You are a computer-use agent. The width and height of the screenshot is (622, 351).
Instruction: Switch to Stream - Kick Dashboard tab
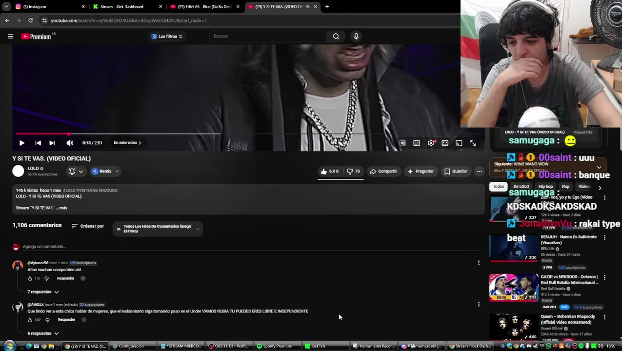pos(127,6)
